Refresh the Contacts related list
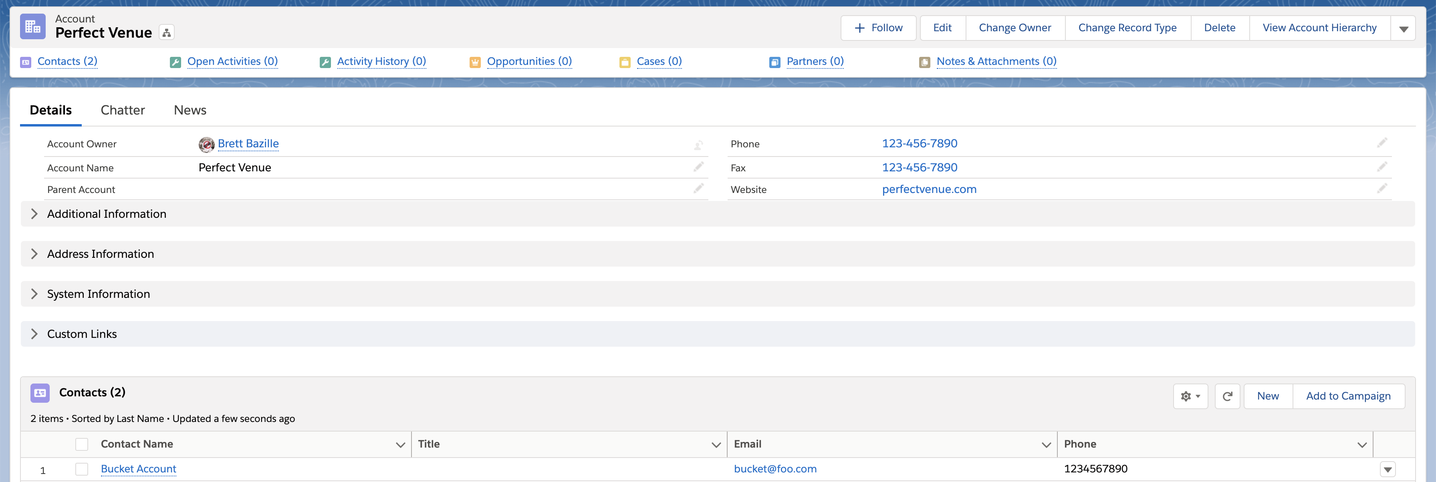 pyautogui.click(x=1228, y=396)
